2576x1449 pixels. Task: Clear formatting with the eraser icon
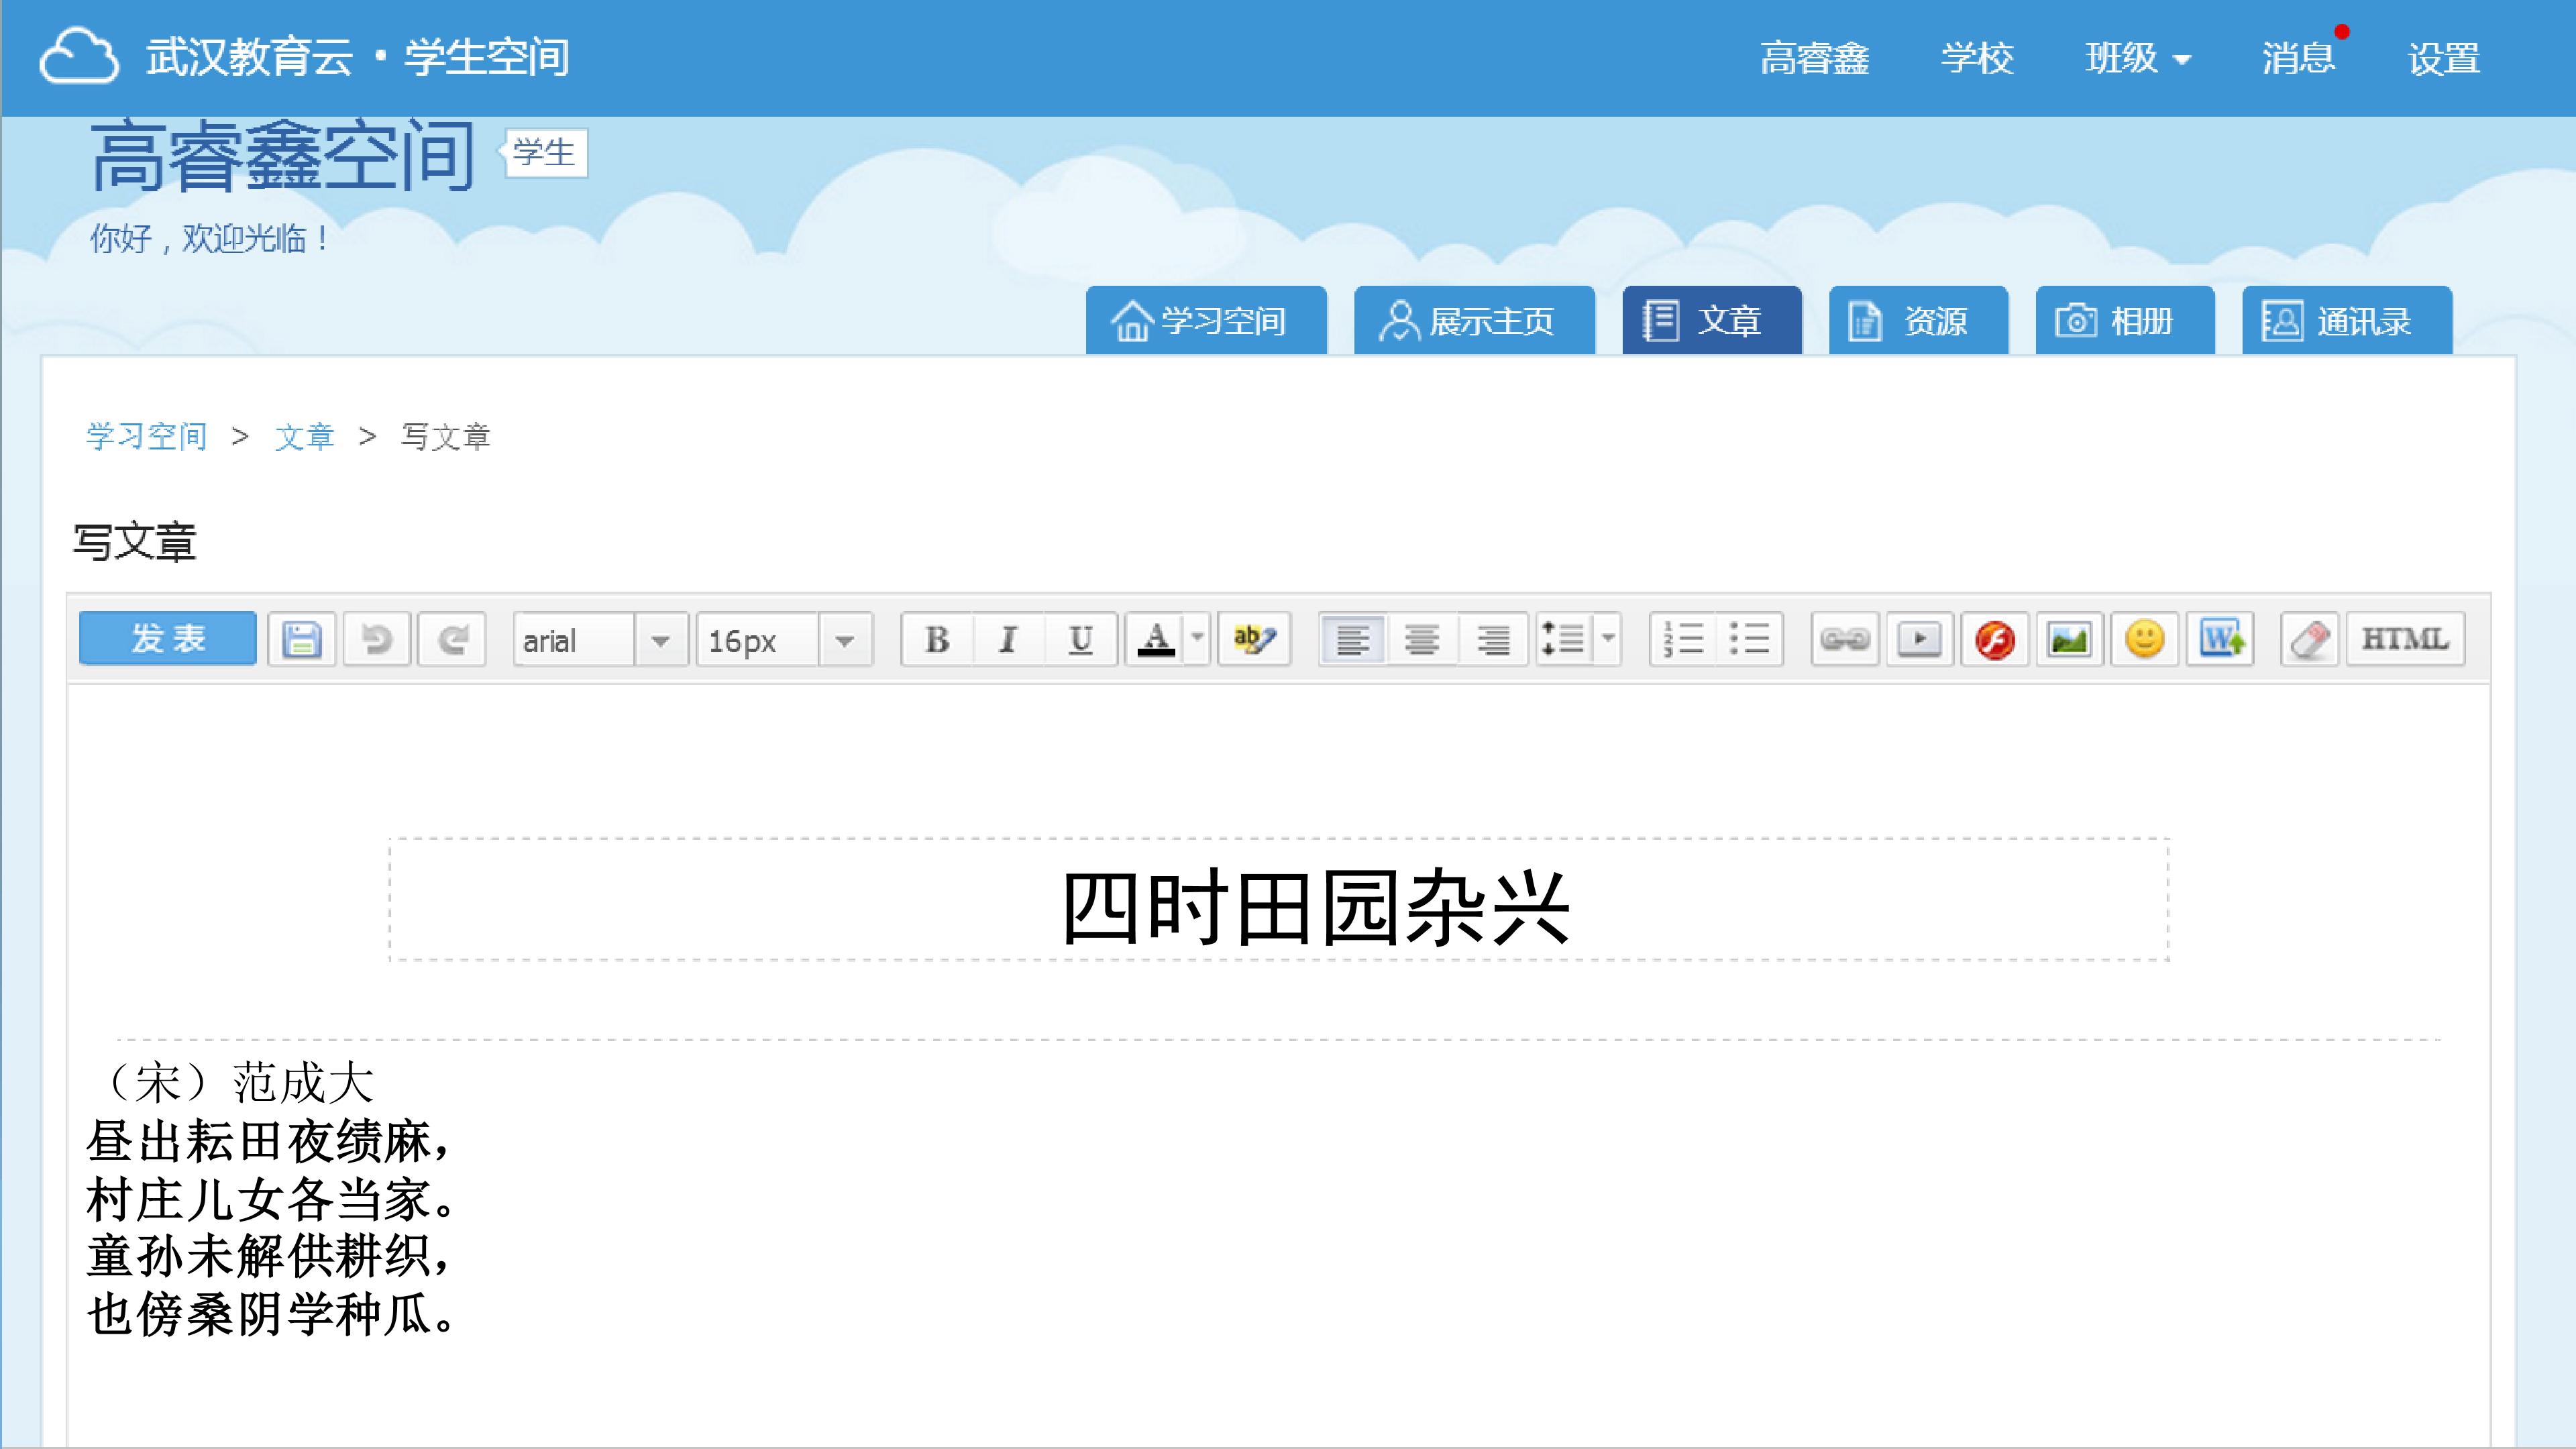tap(2310, 639)
